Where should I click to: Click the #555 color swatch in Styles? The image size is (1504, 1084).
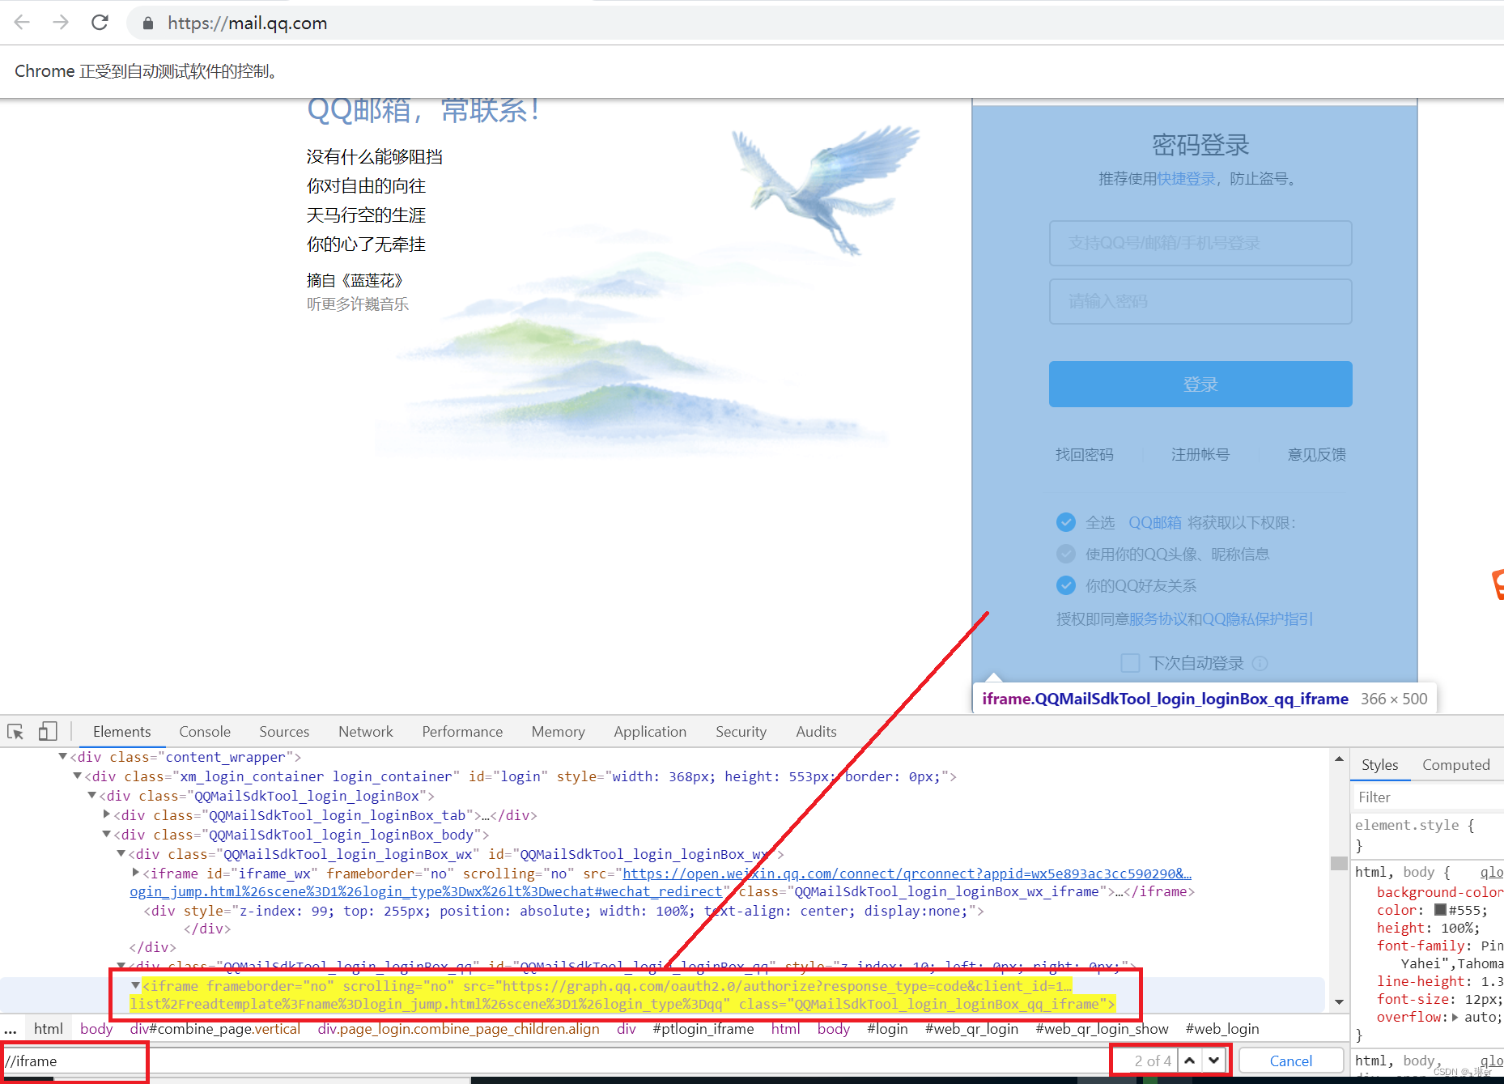(x=1440, y=910)
